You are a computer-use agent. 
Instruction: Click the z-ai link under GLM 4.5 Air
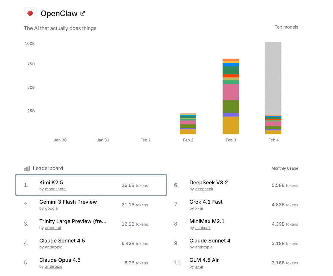click(199, 267)
